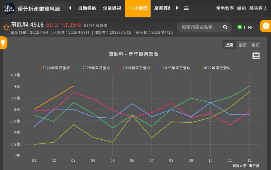This screenshot has width=271, height=170.
Task: Open the orange notification badge
Action: (x=266, y=26)
